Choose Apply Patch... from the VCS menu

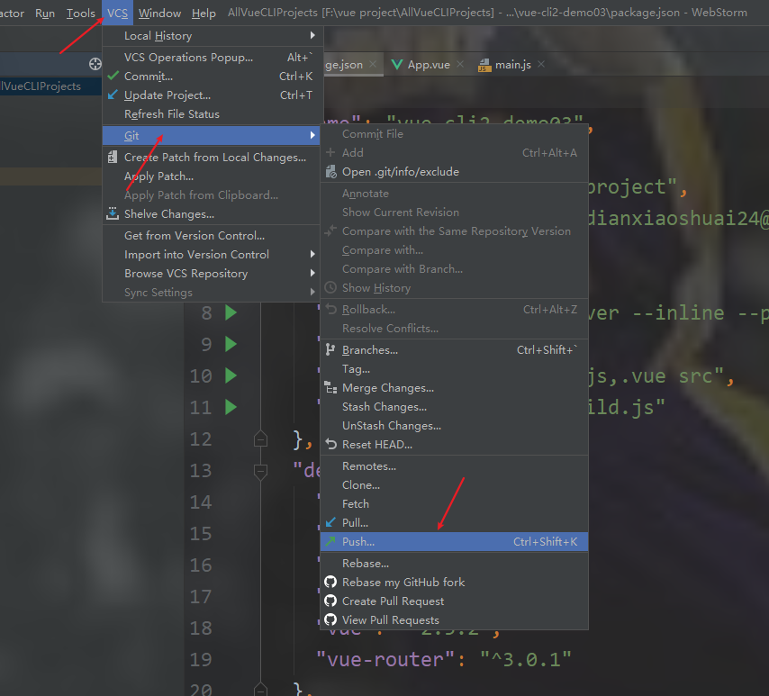(212, 176)
